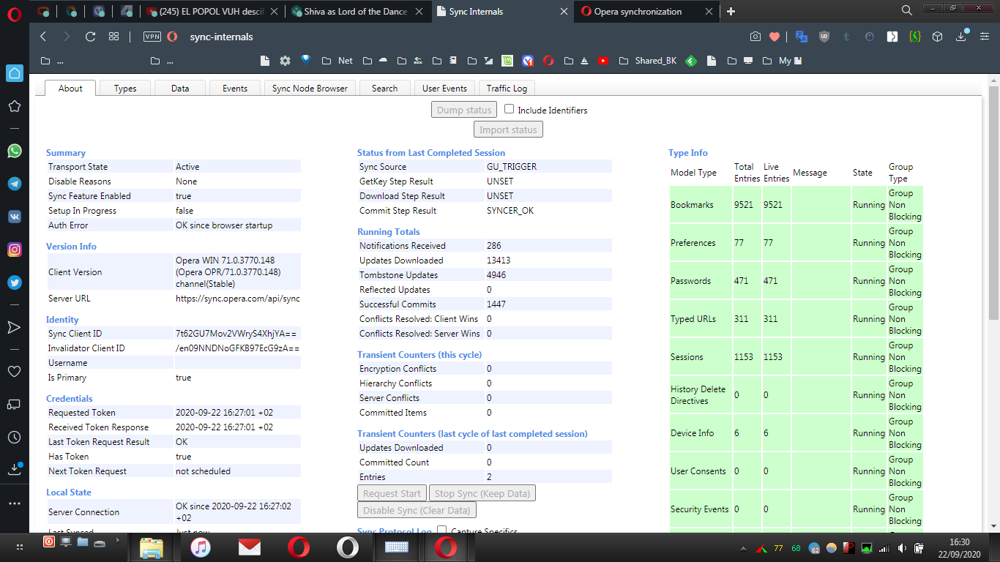The image size is (1000, 562).
Task: Toggle Include Identifiers checkbox
Action: click(510, 109)
